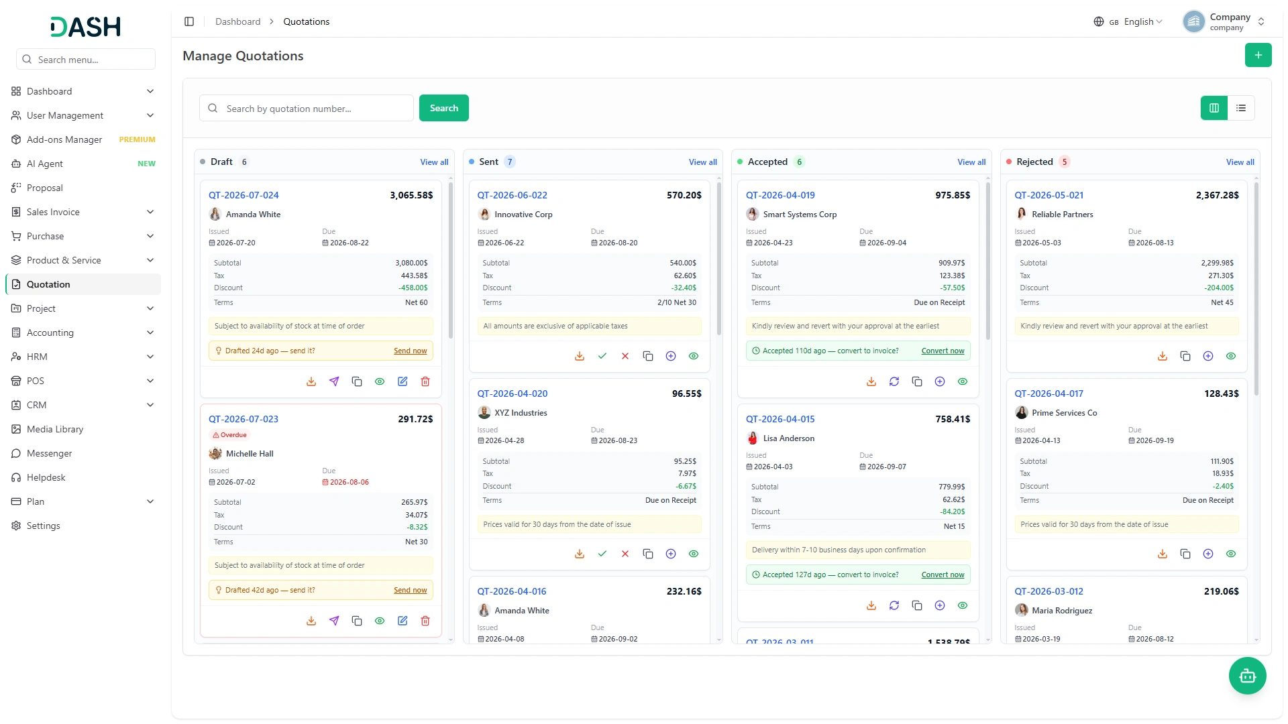Go to Helpdesk menu item
The image size is (1288, 724).
point(83,477)
